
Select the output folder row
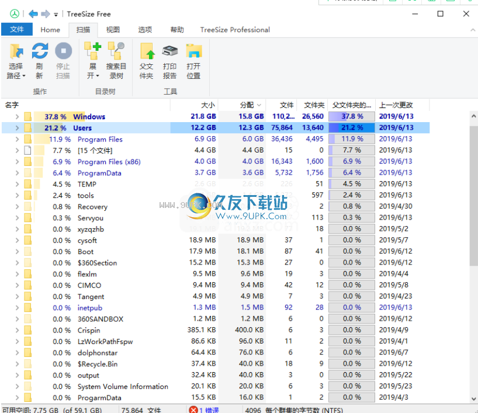(x=216, y=375)
